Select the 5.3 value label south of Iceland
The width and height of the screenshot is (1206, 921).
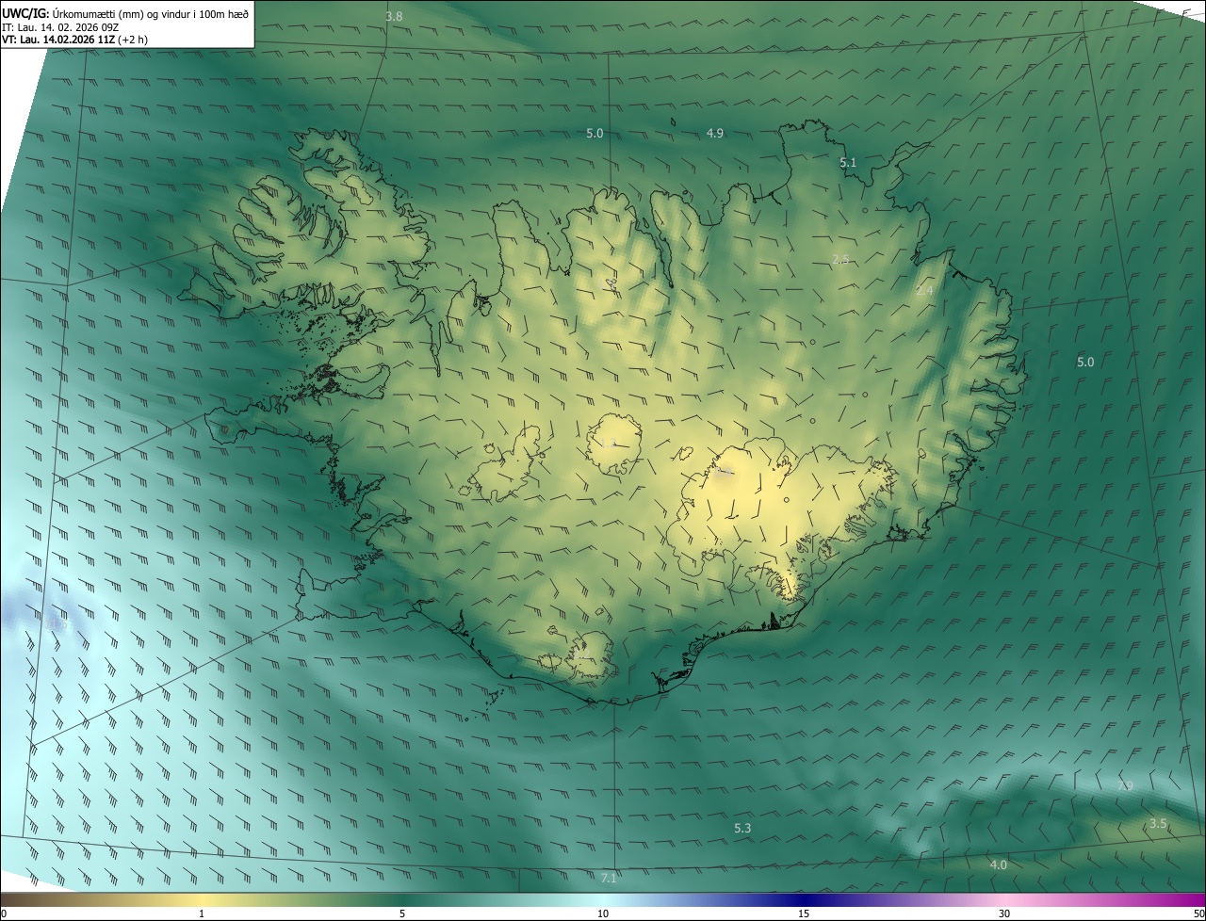click(x=742, y=829)
